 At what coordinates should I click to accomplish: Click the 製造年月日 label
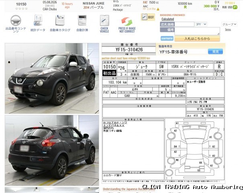pos(165,46)
